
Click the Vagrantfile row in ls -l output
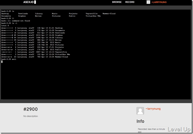coord(34,52)
